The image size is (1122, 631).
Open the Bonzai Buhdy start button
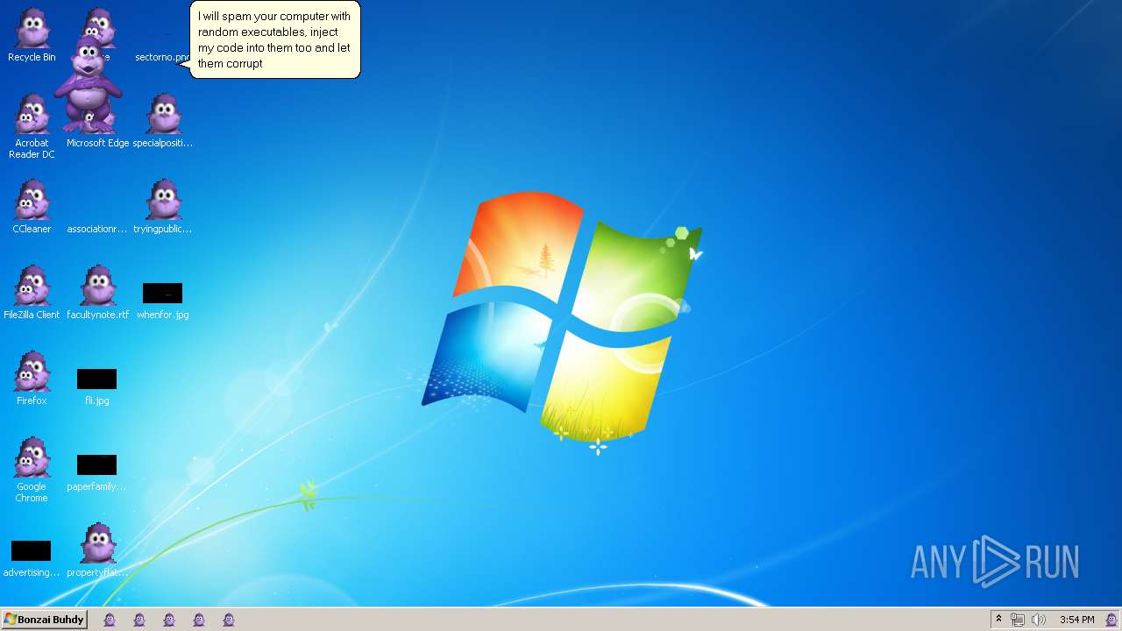[x=45, y=620]
